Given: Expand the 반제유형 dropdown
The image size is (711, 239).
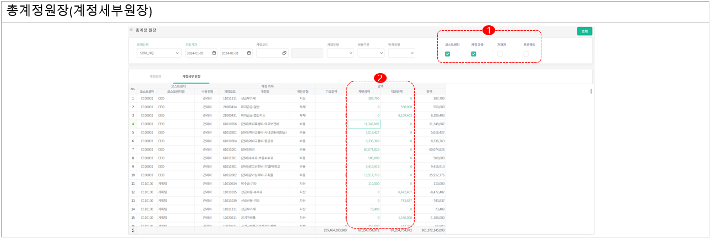Looking at the screenshot, I should (411, 53).
